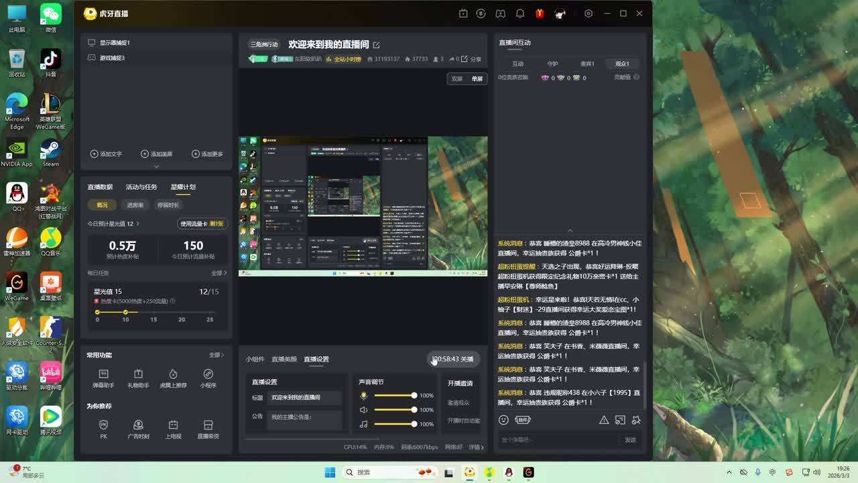Click the music volume slider handle
Screen dimensions: 858x483
click(414, 424)
